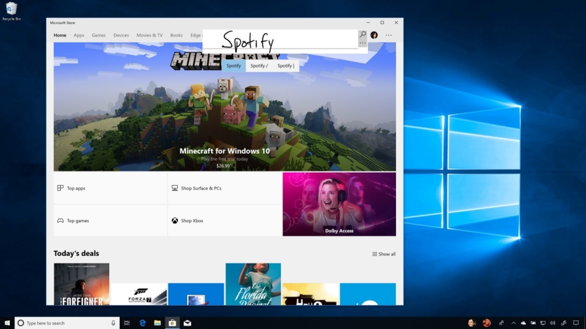
Task: Open the Movies & TV tab
Action: (149, 35)
